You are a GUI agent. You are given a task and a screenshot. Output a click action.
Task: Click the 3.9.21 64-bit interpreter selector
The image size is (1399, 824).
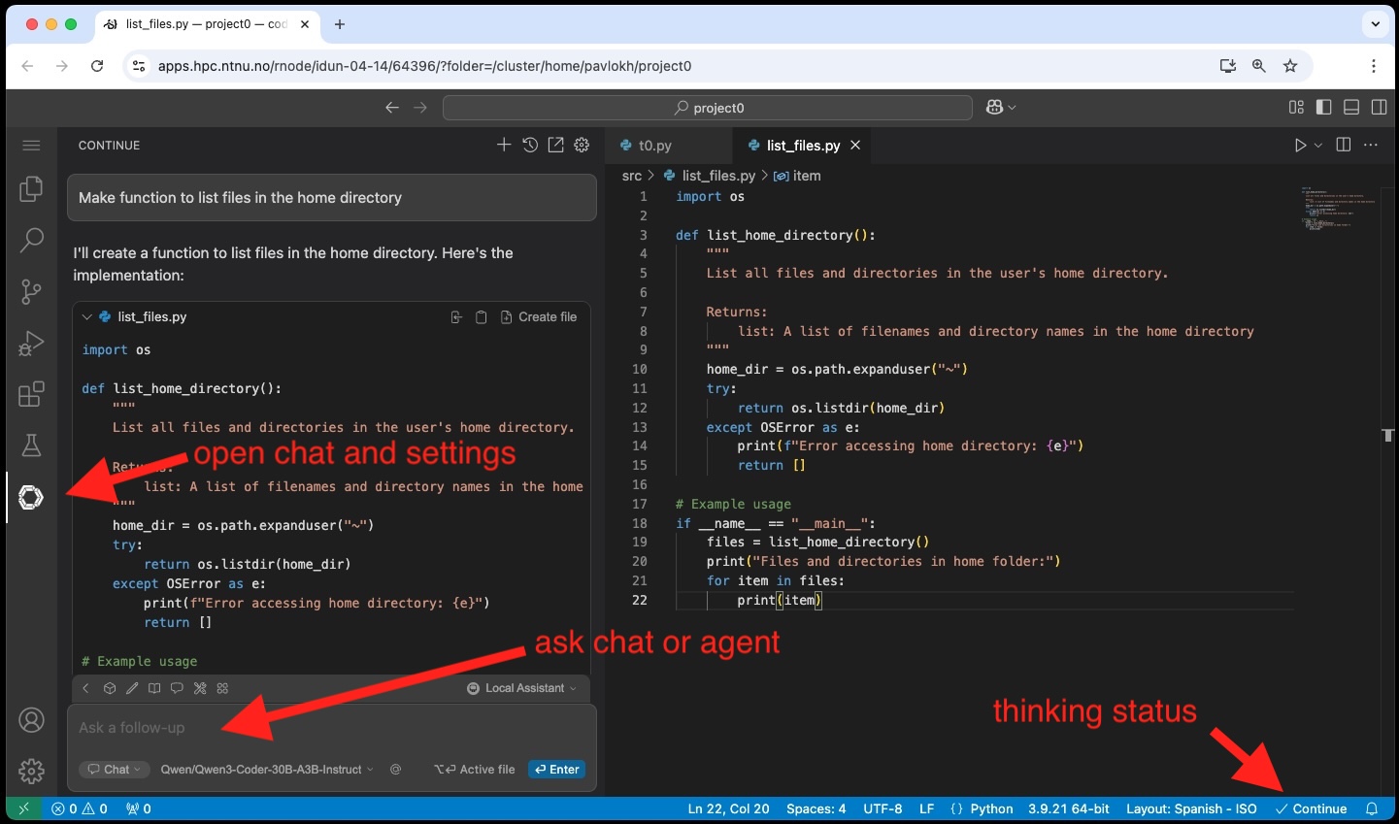pos(1069,808)
